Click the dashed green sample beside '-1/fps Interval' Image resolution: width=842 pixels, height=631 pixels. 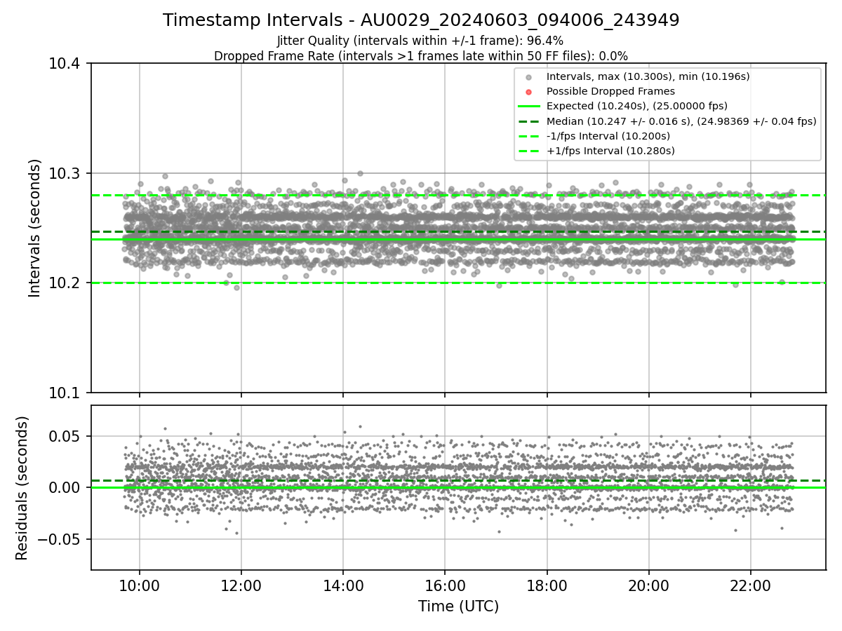pos(529,136)
